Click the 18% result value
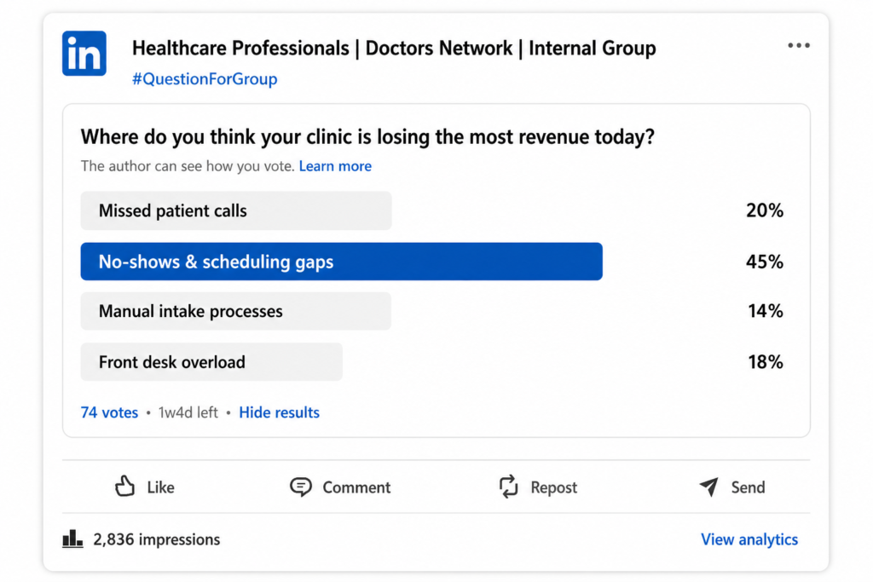 tap(765, 362)
